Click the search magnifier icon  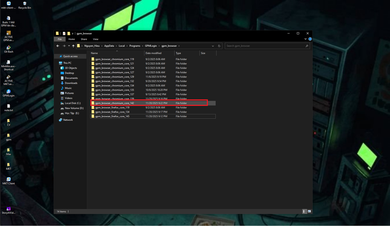click(x=307, y=46)
